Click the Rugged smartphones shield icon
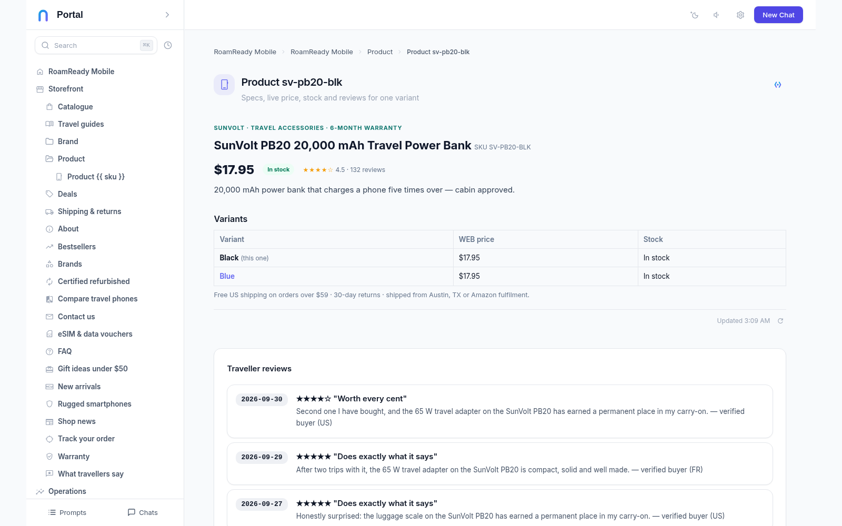Image resolution: width=842 pixels, height=526 pixels. click(x=49, y=404)
